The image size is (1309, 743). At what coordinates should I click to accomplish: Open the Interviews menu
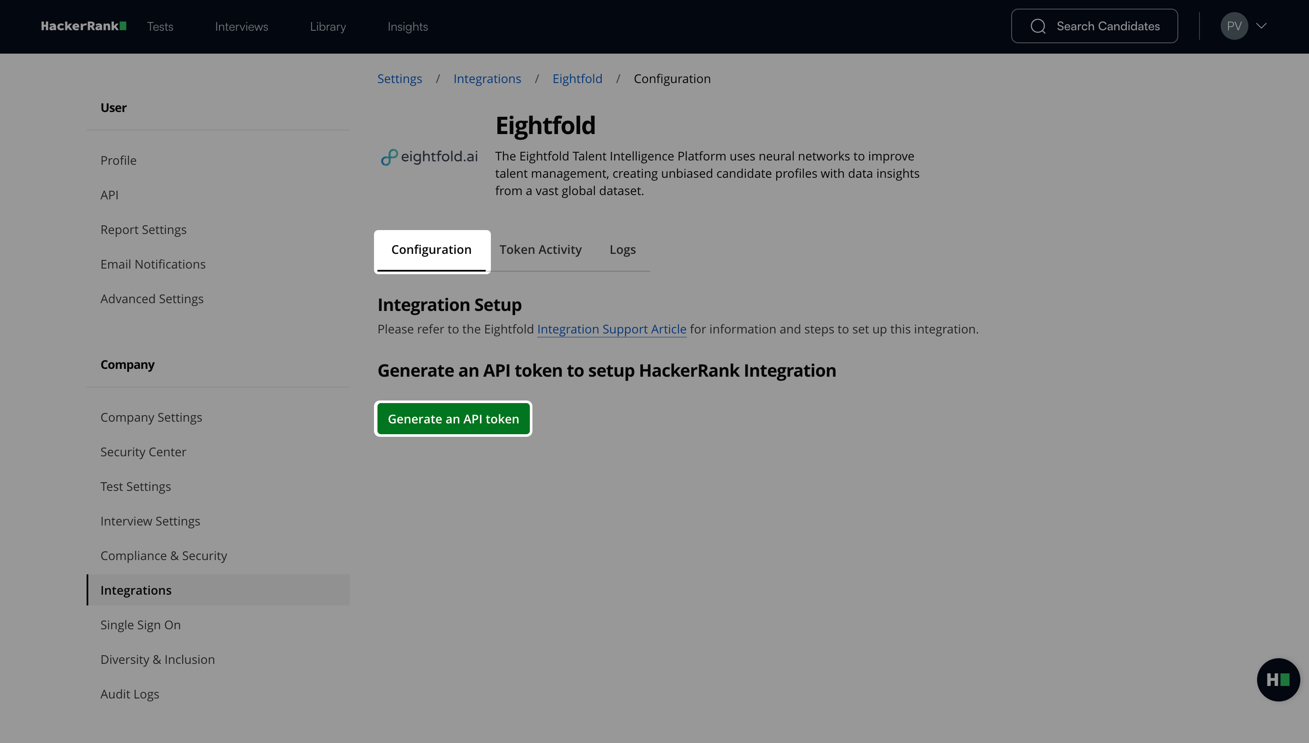(242, 26)
